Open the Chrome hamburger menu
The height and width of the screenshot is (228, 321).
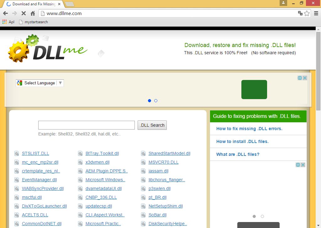316,13
